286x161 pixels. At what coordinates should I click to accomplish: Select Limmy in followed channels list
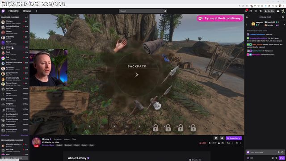coord(15,33)
